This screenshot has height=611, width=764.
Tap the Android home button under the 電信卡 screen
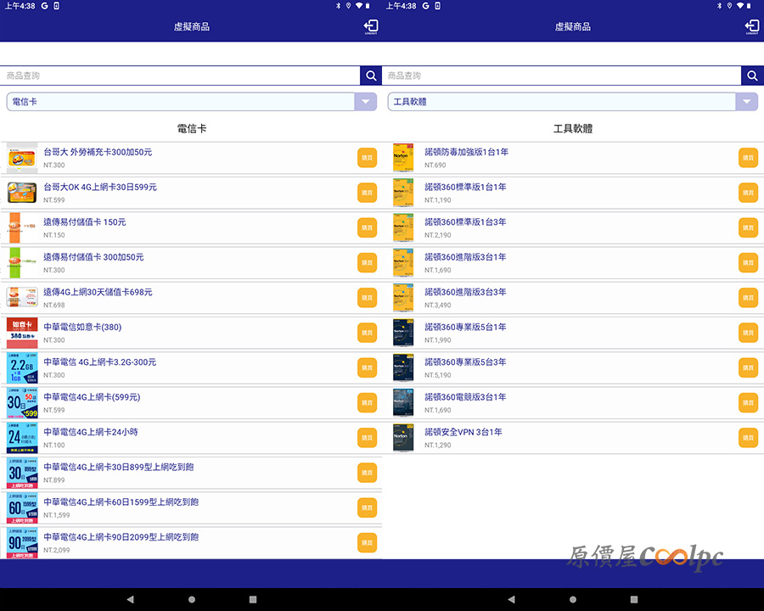[192, 599]
